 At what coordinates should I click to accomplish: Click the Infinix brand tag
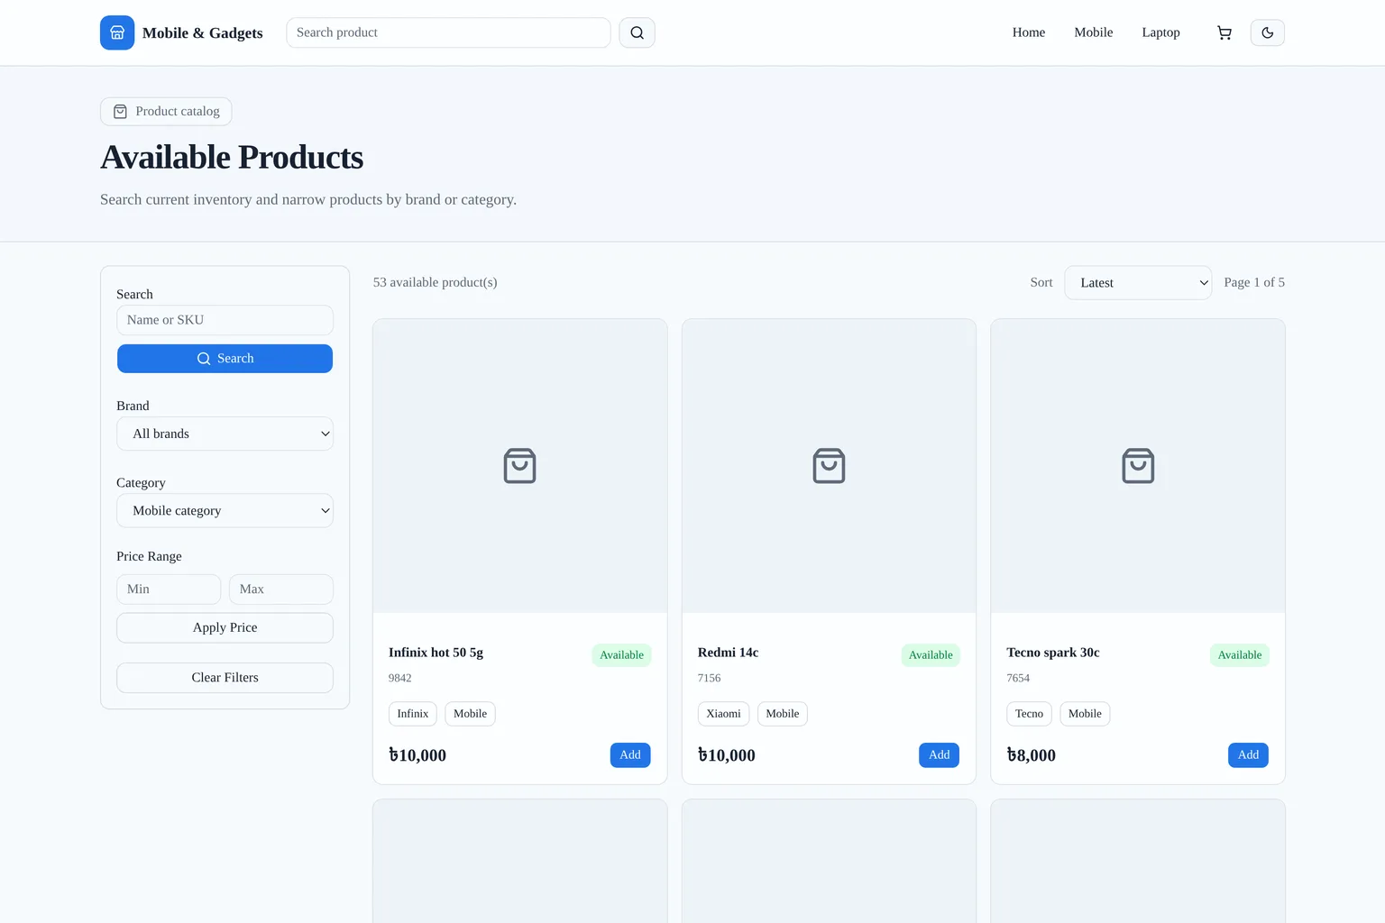(413, 714)
